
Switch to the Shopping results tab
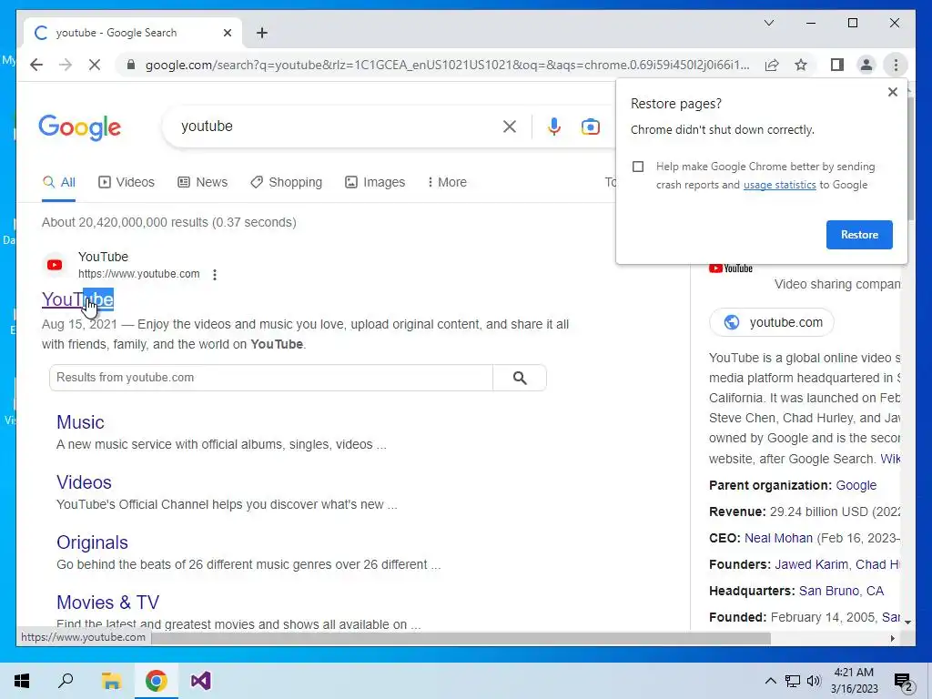[x=287, y=182]
